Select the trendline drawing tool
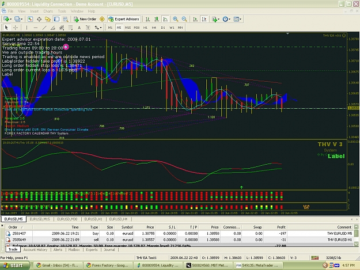This screenshot has height=270, width=360. click(44, 28)
